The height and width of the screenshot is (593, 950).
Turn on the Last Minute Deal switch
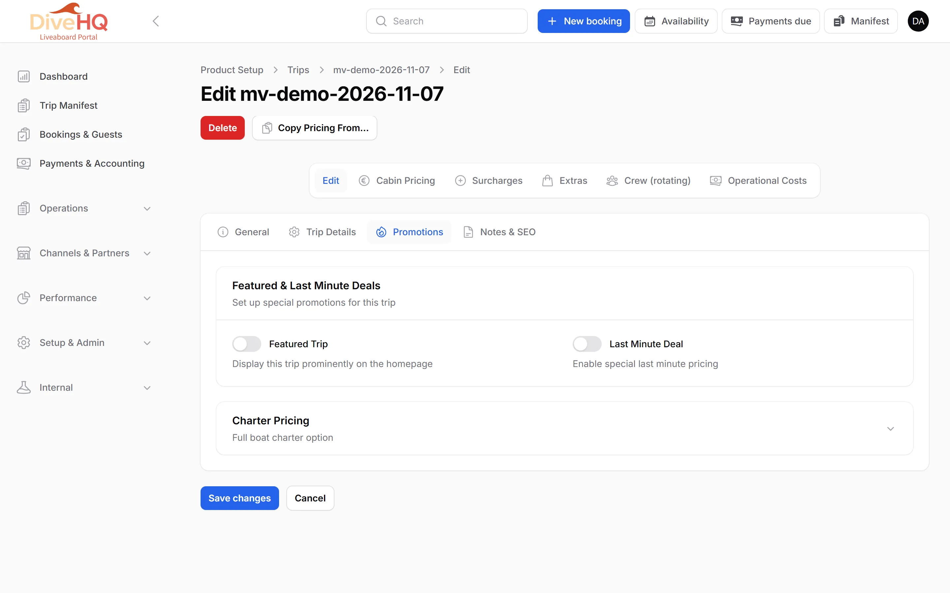click(x=587, y=344)
